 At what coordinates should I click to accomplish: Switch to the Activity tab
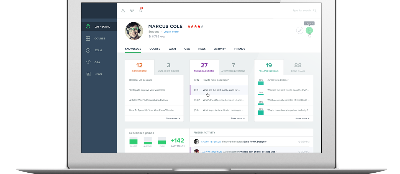tap(220, 49)
